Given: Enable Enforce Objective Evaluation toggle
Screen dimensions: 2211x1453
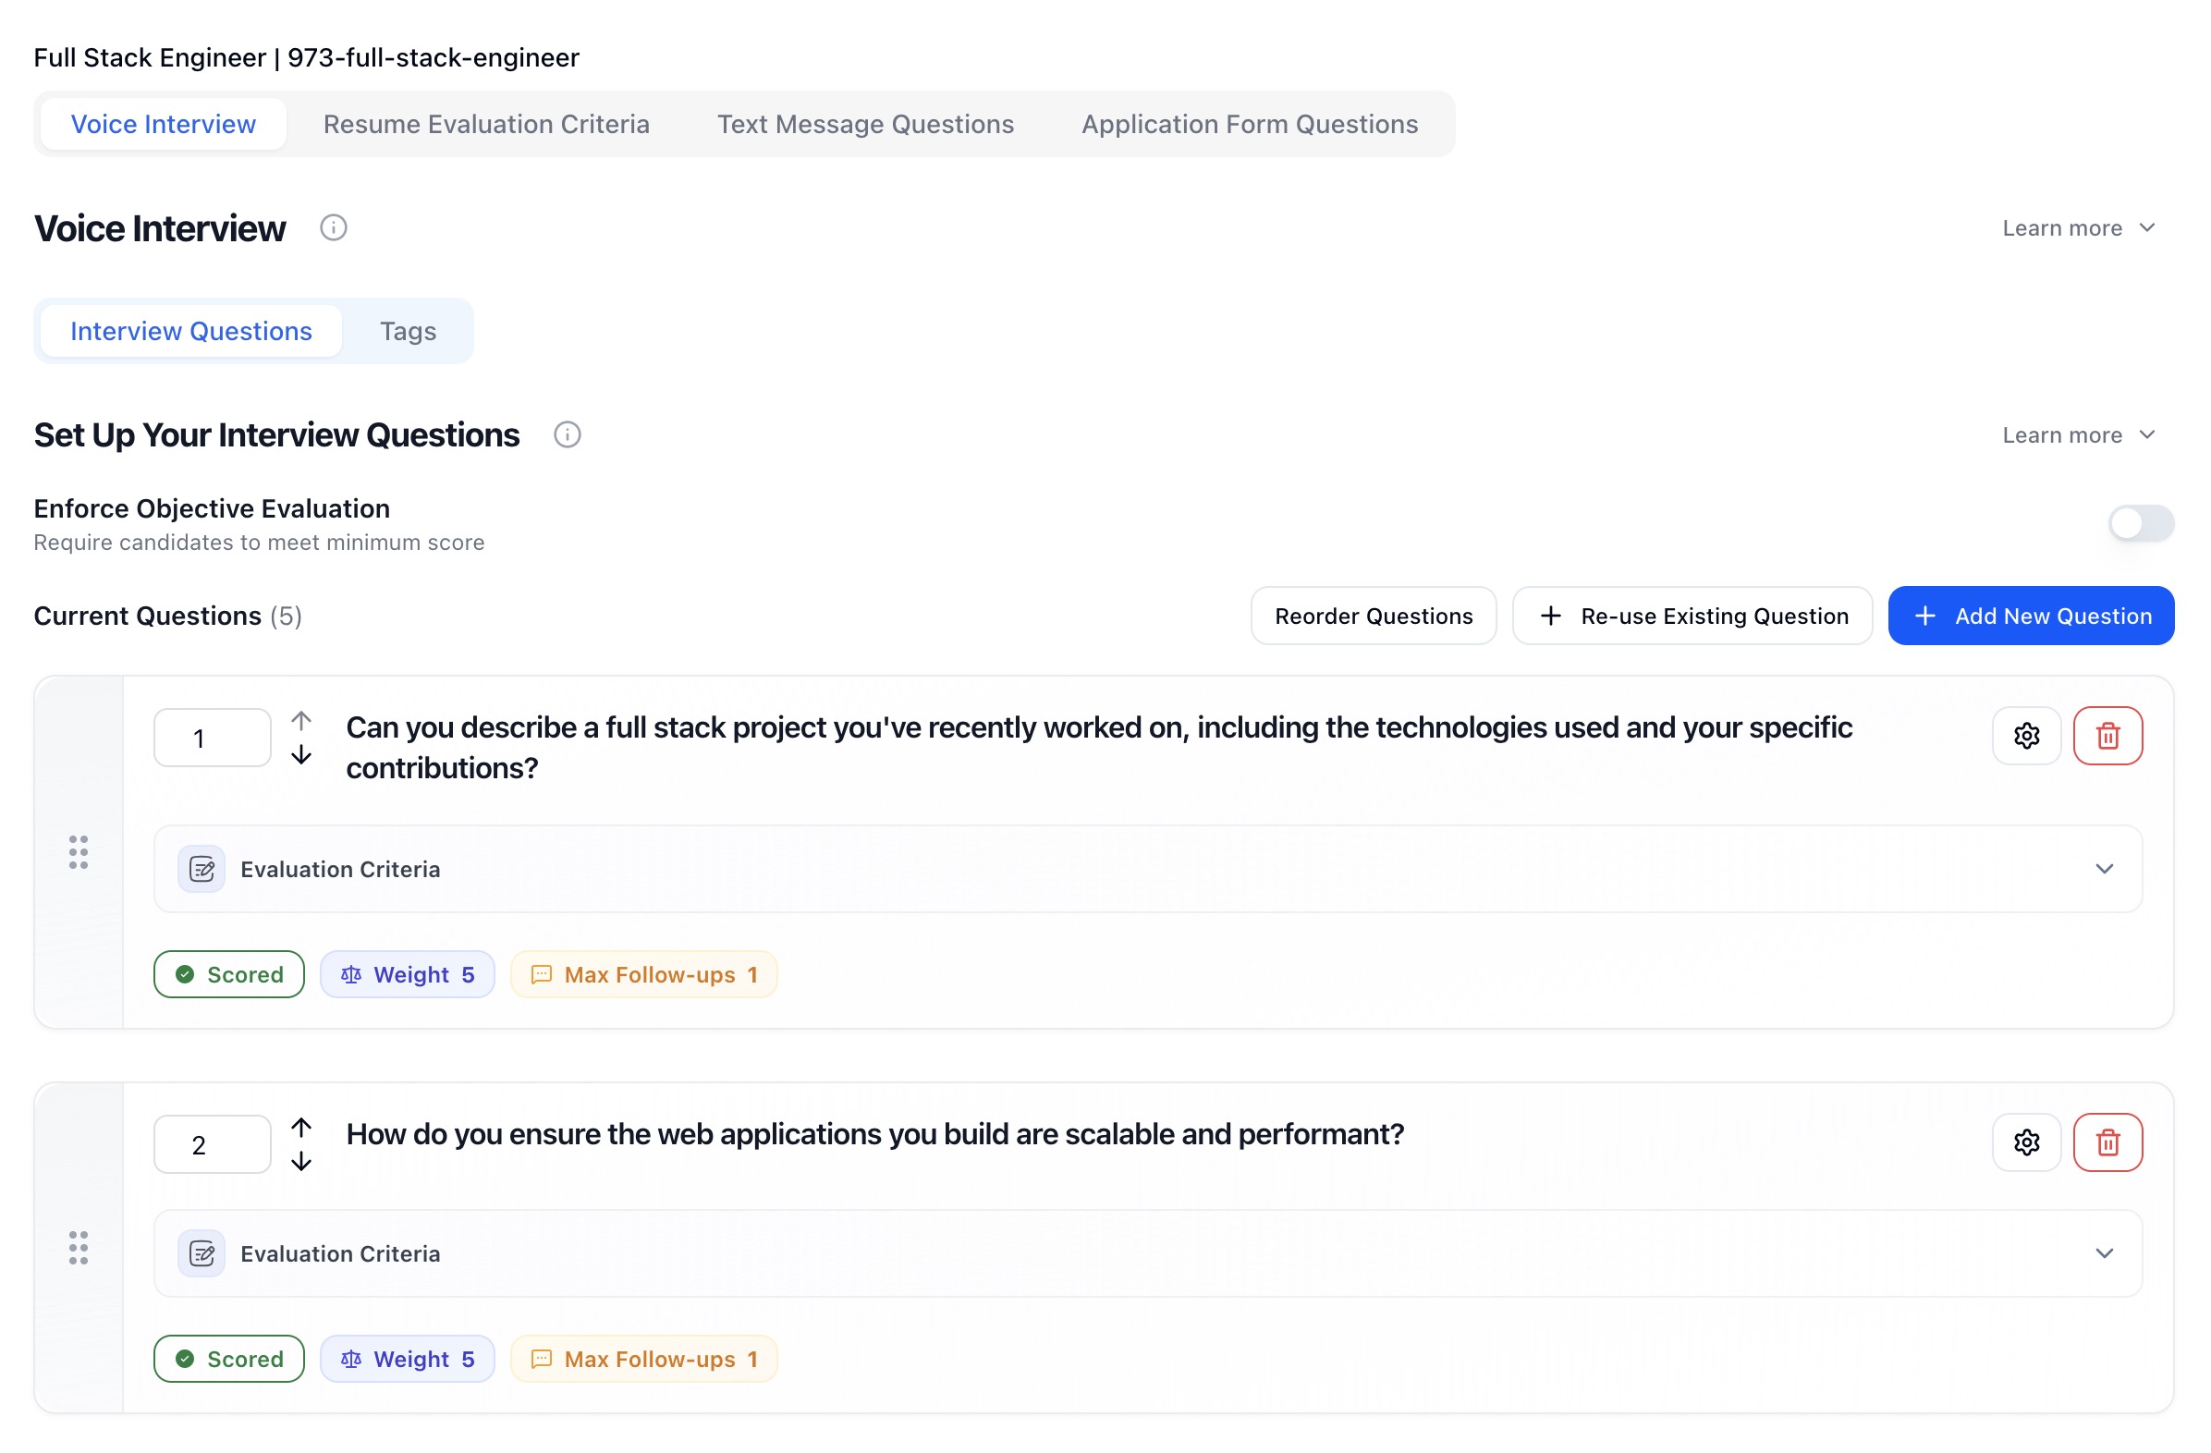Looking at the screenshot, I should click(2140, 523).
